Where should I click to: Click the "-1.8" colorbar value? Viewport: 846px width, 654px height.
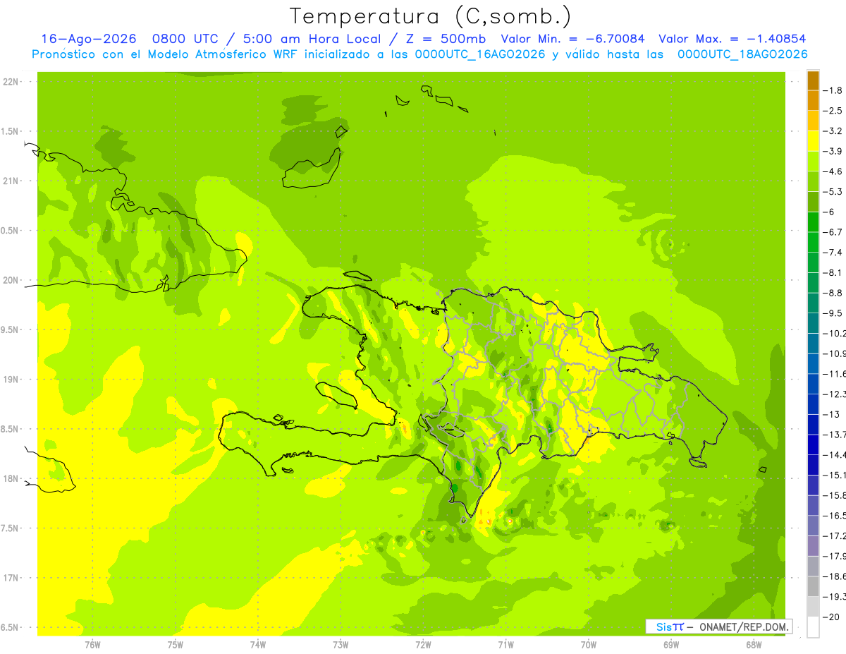pos(833,90)
